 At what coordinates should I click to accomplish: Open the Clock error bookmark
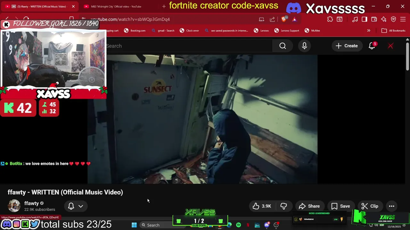[x=189, y=31]
